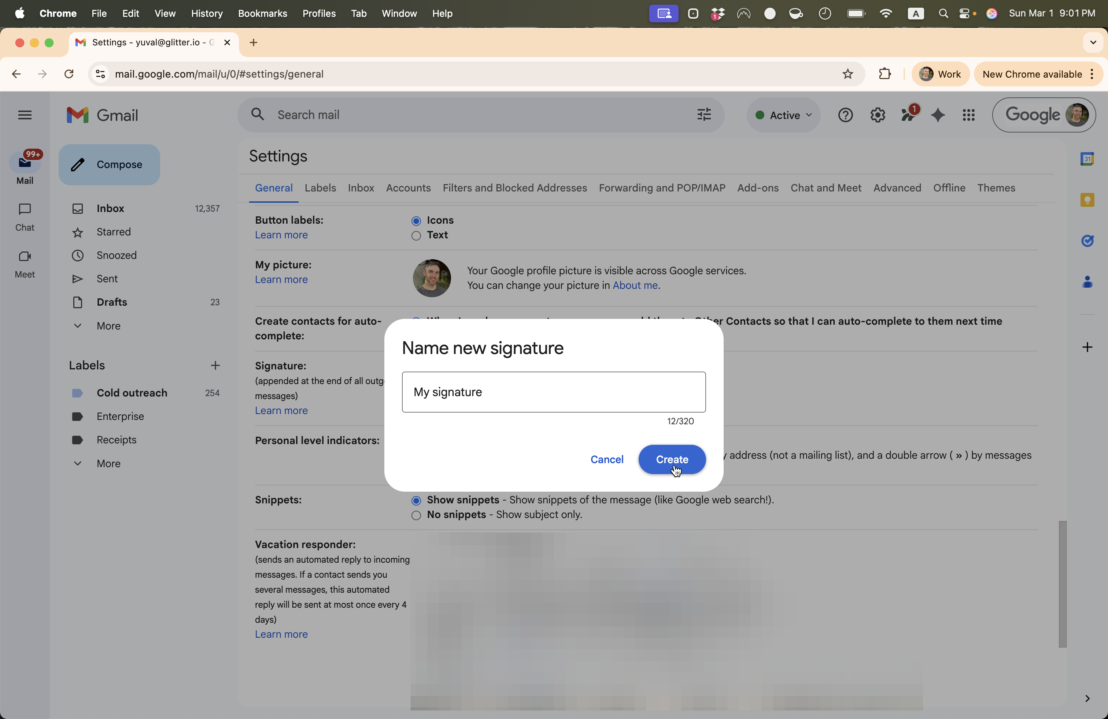Open the Google apps grid
This screenshot has width=1108, height=719.
[968, 115]
